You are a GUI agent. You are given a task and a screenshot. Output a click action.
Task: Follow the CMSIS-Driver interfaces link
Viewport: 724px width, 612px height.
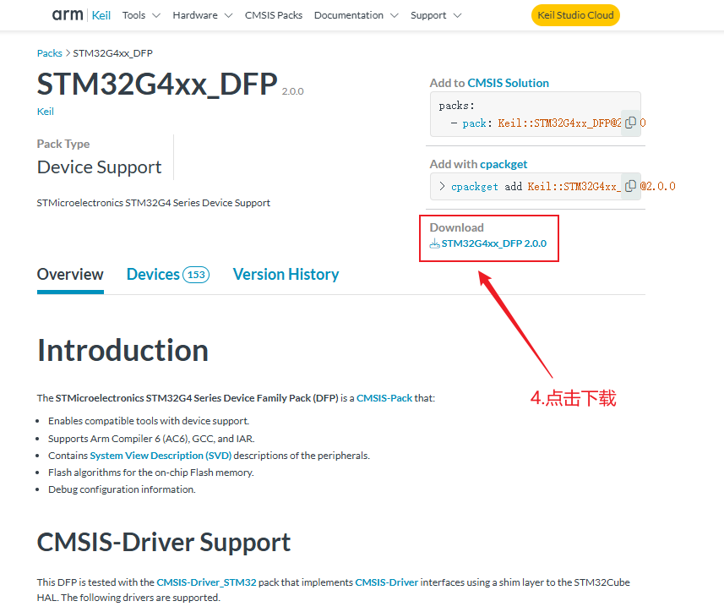(x=386, y=582)
